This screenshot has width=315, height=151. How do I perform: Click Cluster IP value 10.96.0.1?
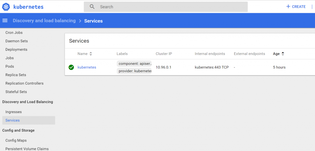[163, 67]
